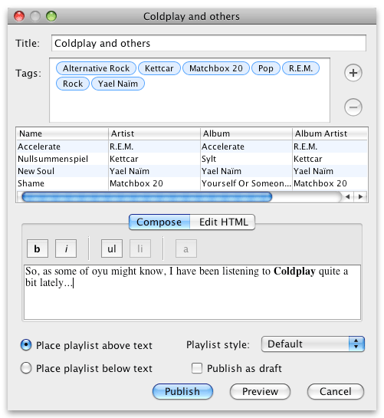Click Yael Naïm in the Album column
Image resolution: width=384 pixels, height=418 pixels.
(246, 171)
